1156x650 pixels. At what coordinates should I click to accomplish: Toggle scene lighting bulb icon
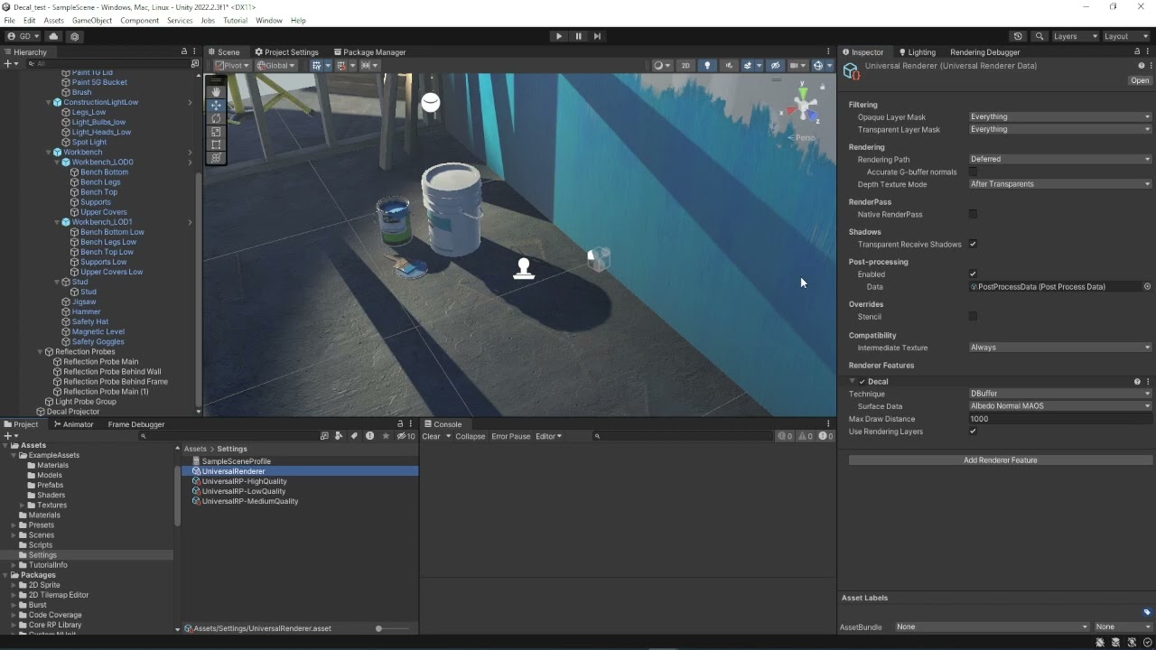[707, 65]
